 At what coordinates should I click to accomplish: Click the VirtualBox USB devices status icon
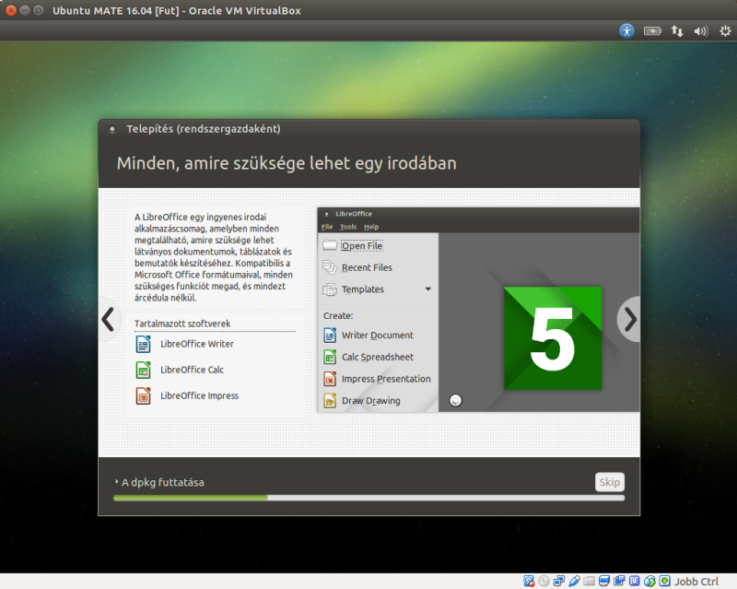[x=574, y=582]
